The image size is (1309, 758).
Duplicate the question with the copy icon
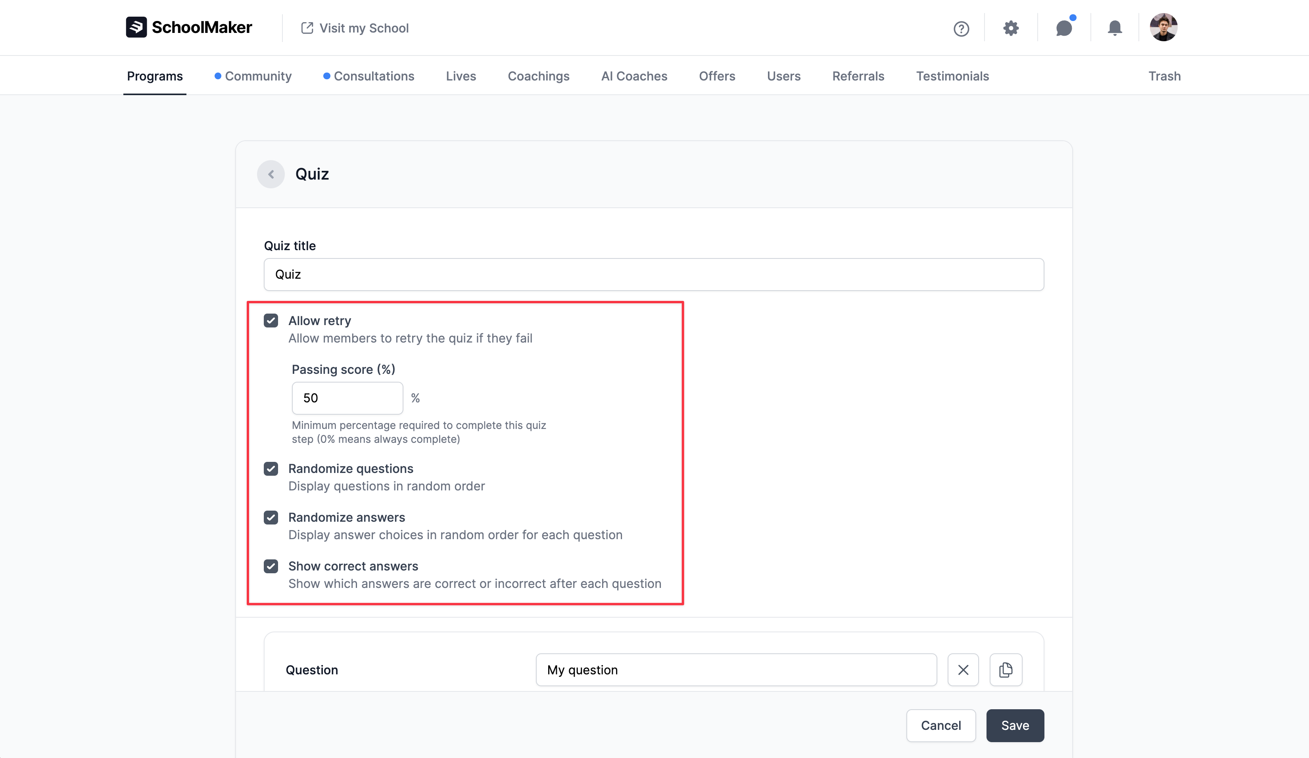(x=1006, y=670)
